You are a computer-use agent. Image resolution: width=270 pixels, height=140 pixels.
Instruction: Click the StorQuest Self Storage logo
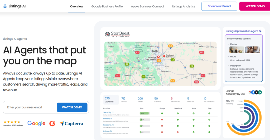click(118, 34)
